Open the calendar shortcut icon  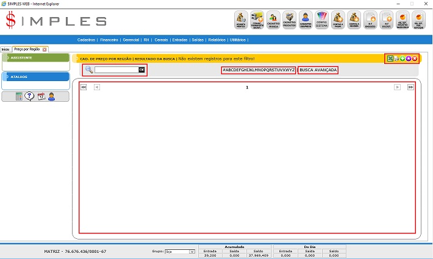tap(41, 96)
